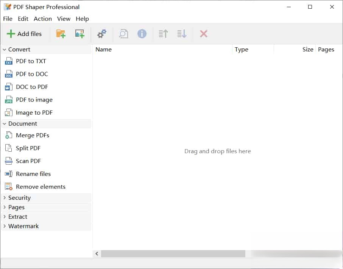This screenshot has width=343, height=269.
Task: Click the move down arrow icon
Action: [x=182, y=34]
